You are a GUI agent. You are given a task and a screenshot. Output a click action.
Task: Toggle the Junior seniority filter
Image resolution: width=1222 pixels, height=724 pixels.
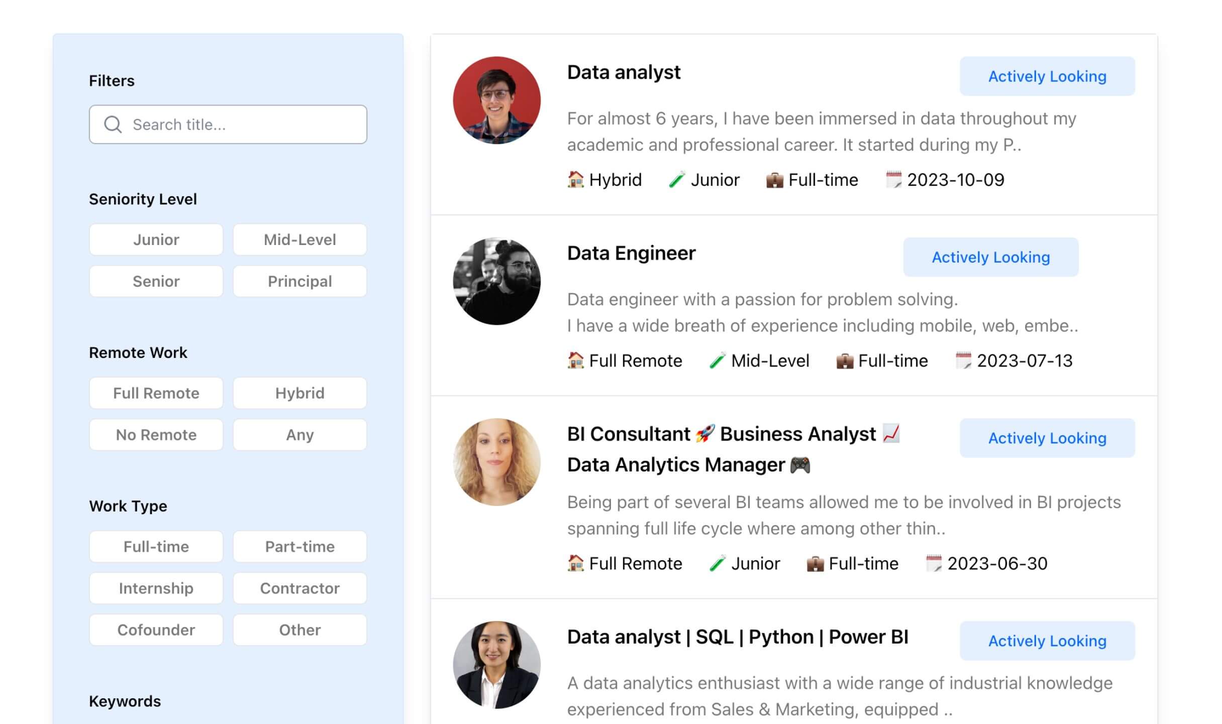[156, 239]
